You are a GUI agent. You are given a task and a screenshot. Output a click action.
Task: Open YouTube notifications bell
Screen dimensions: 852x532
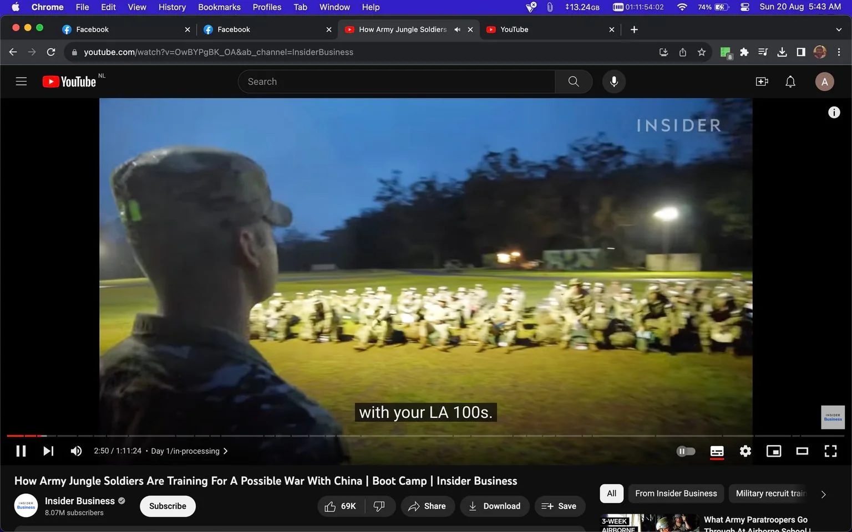790,81
